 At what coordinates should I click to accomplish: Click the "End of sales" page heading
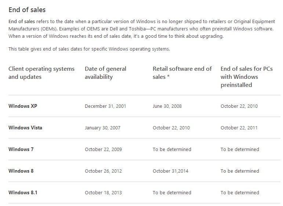coord(27,10)
